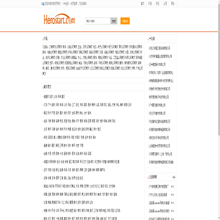The width and height of the screenshot is (220, 220).
Task: Open the Herostart.com logo home link
Action: tap(59, 20)
